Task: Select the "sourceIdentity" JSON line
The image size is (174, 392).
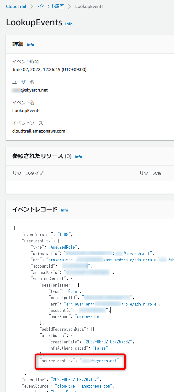Action: (80, 360)
